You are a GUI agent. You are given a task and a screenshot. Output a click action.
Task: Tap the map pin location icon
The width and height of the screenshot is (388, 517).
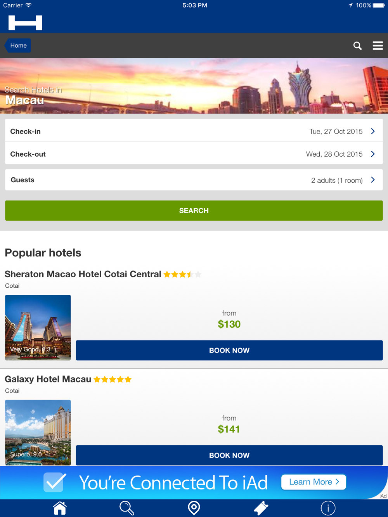(x=194, y=508)
